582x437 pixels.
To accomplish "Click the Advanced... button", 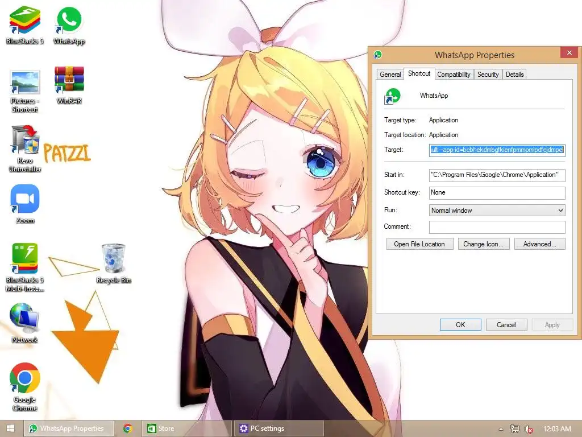I will pyautogui.click(x=540, y=244).
